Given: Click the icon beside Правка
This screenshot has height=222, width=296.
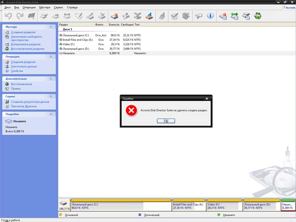Looking at the screenshot, I should point(7,88).
